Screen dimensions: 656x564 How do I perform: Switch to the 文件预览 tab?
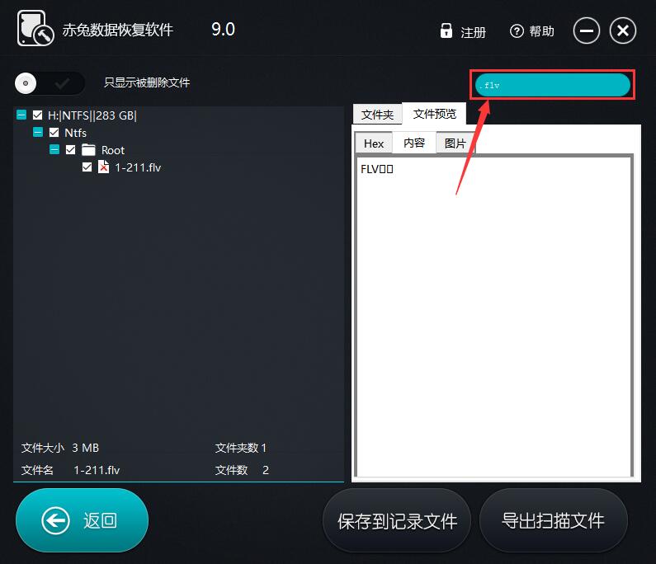tap(434, 113)
